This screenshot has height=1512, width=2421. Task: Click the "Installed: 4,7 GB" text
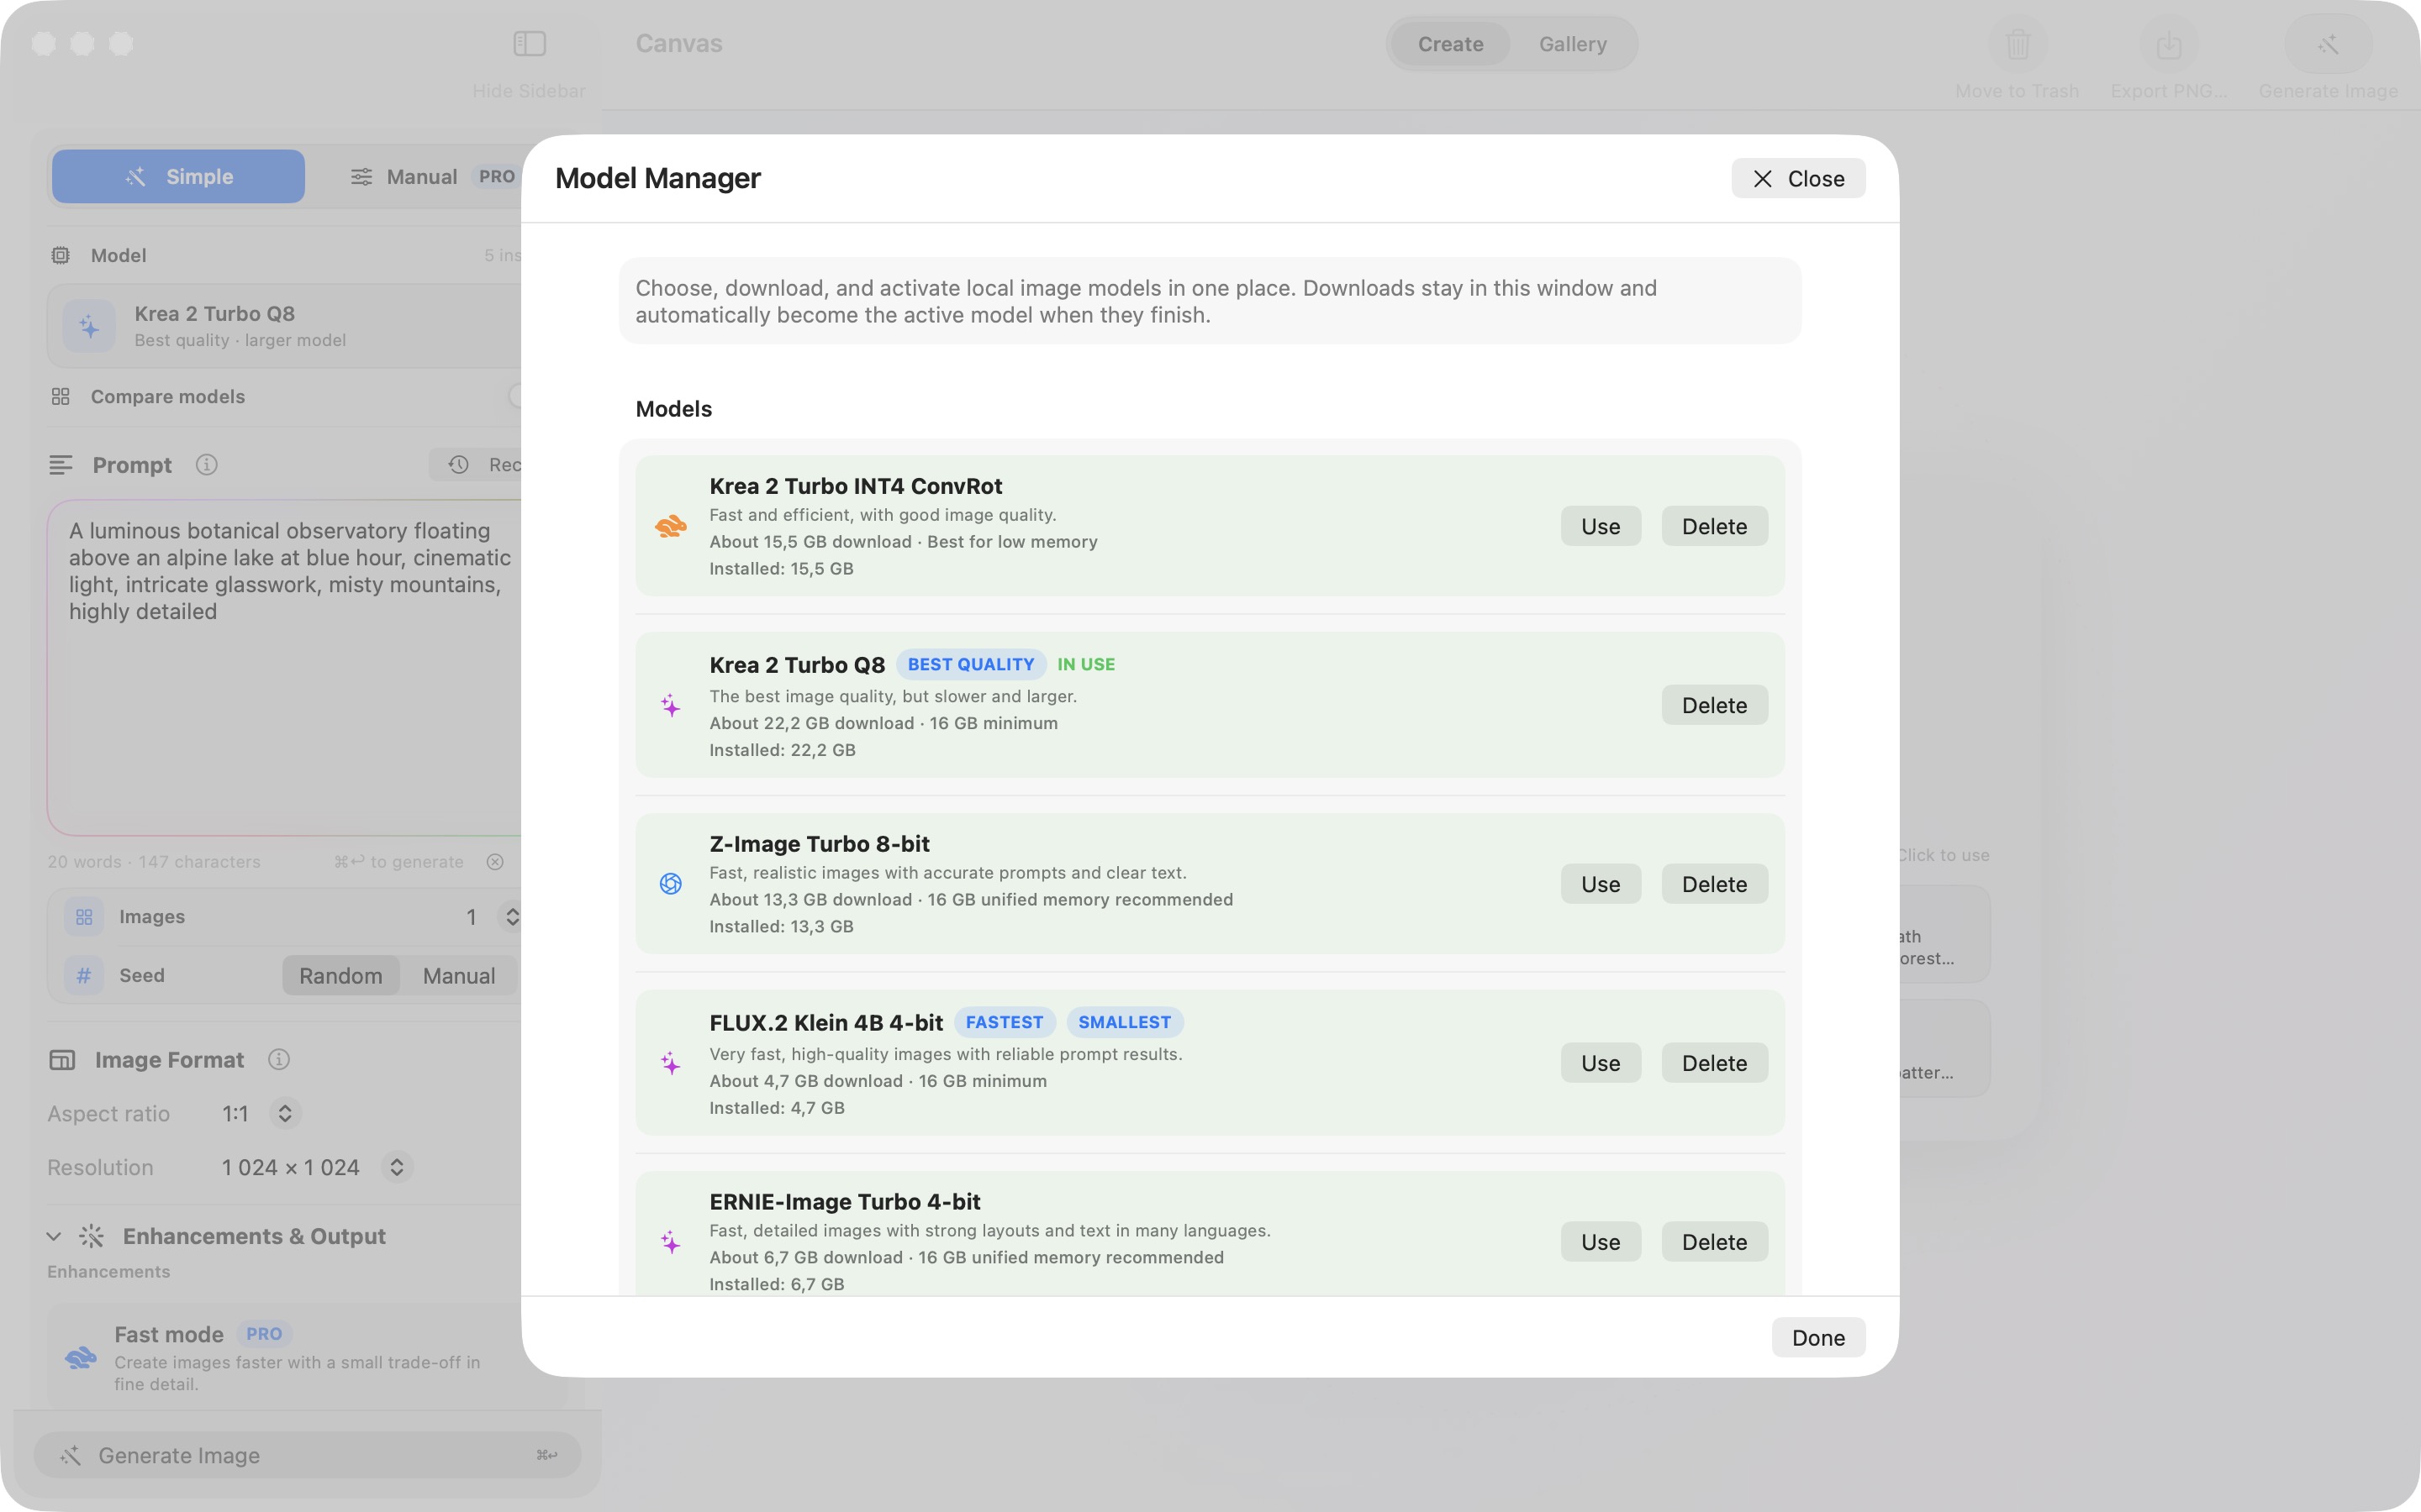click(x=778, y=1108)
